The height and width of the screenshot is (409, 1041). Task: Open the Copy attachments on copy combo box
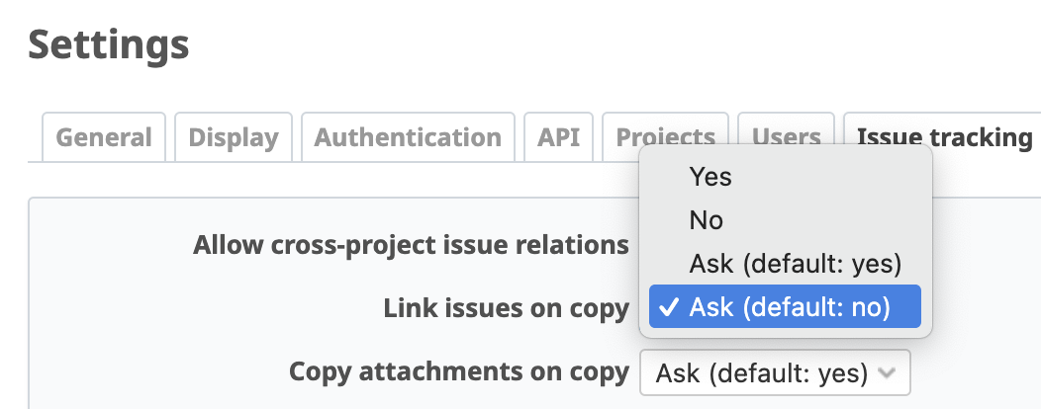[x=775, y=373]
